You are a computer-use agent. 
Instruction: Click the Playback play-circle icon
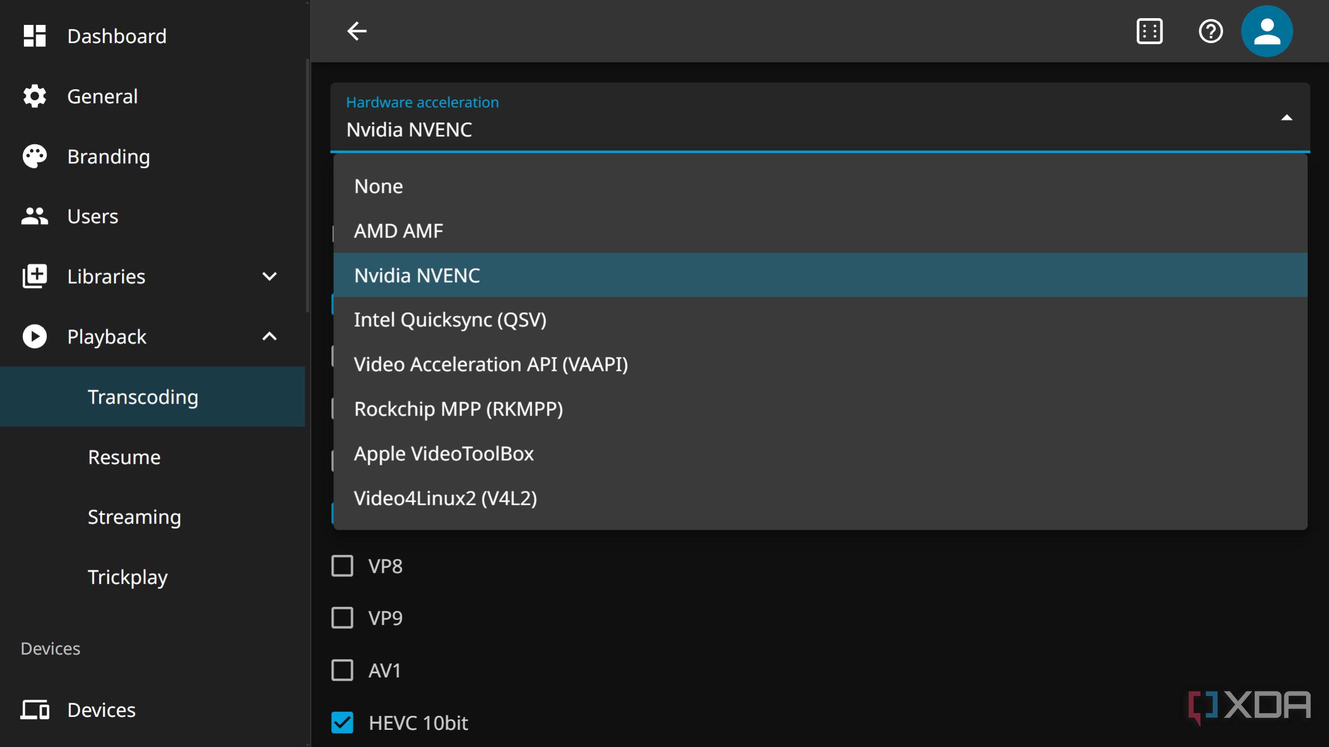(35, 336)
